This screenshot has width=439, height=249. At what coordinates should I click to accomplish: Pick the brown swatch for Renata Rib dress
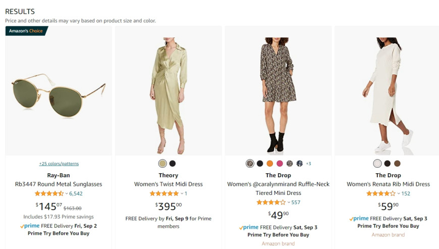point(397,163)
